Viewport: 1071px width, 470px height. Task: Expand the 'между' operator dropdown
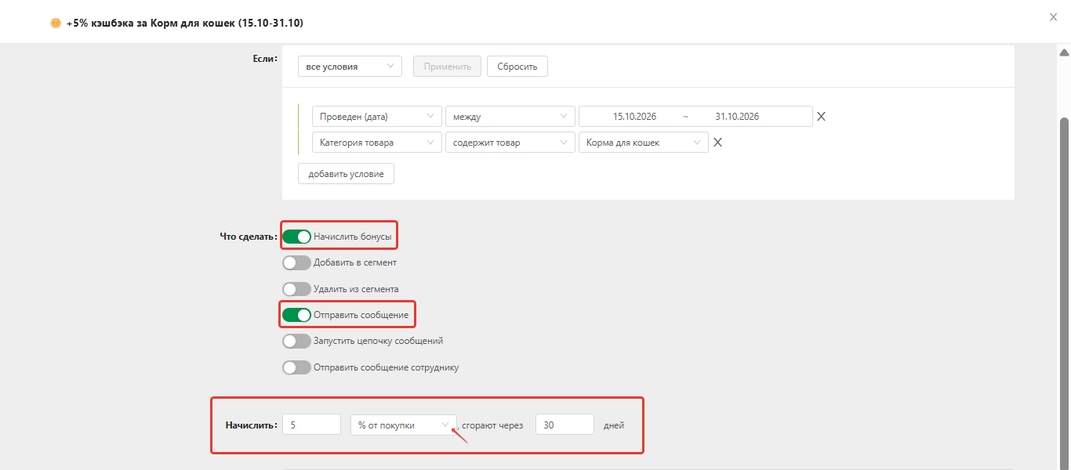[510, 117]
